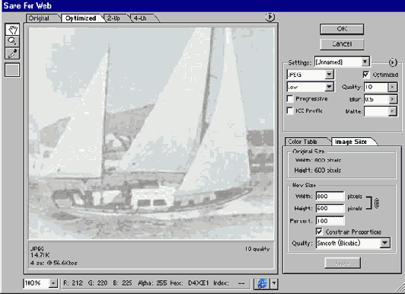Select the Zoom tool

(12, 41)
